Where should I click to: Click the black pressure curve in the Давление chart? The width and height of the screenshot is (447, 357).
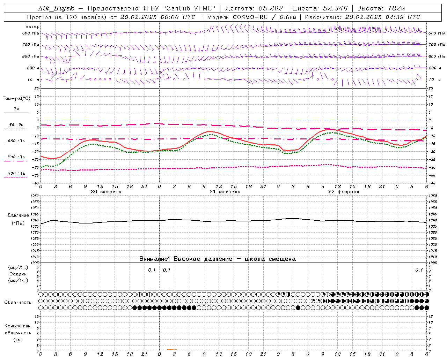tap(234, 221)
